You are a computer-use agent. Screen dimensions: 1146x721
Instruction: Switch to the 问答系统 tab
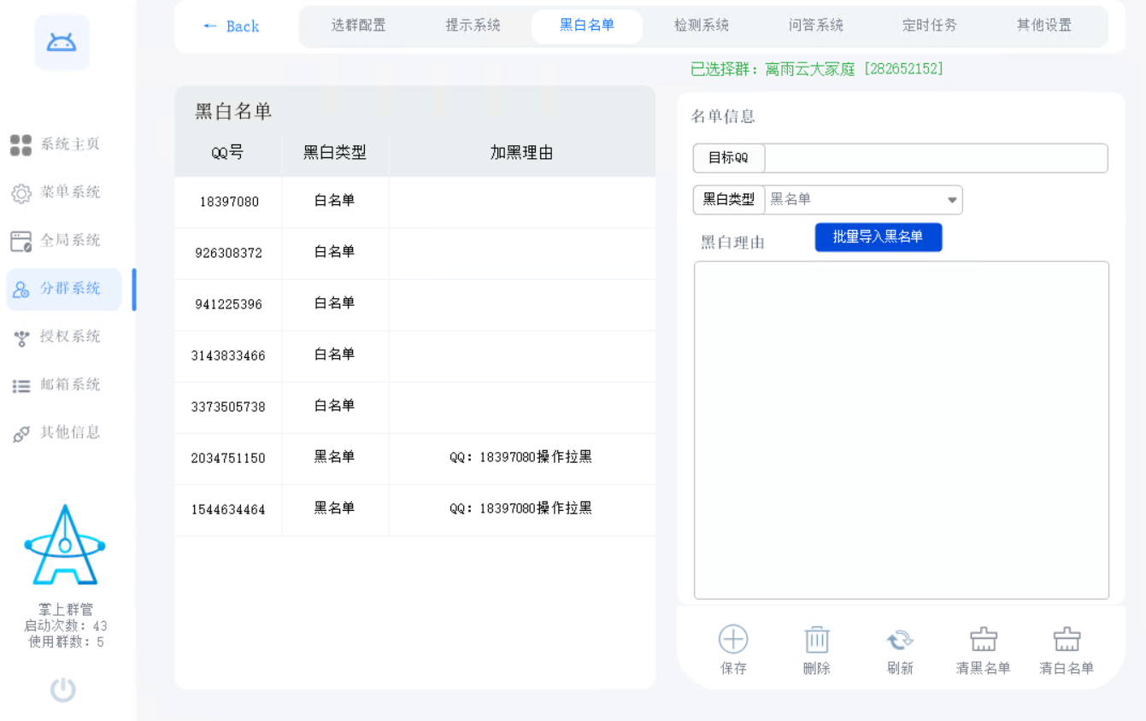tap(816, 26)
